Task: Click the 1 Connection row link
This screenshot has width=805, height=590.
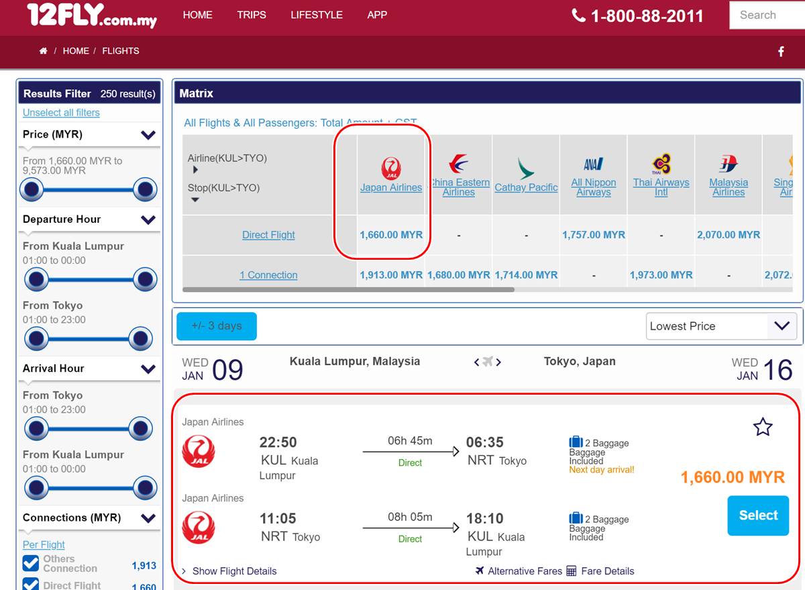Action: pos(268,275)
